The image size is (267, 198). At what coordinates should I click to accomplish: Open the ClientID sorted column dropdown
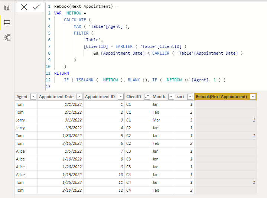[147, 97]
